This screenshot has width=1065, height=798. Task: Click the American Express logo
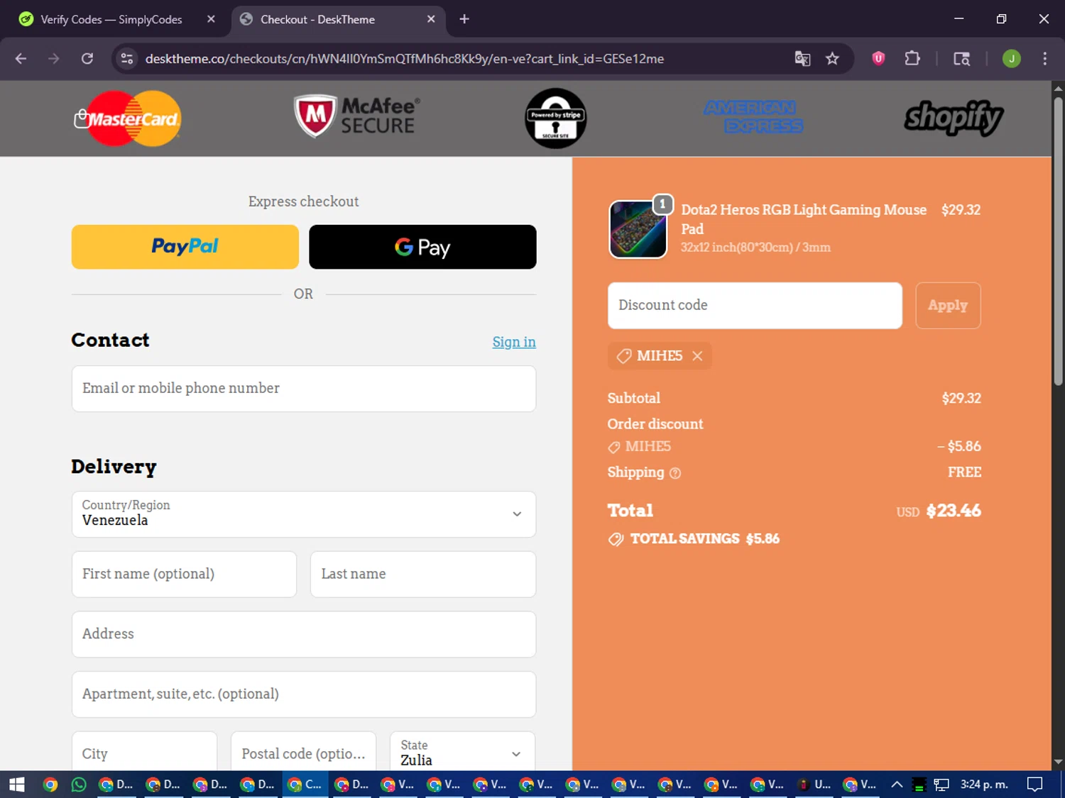753,117
